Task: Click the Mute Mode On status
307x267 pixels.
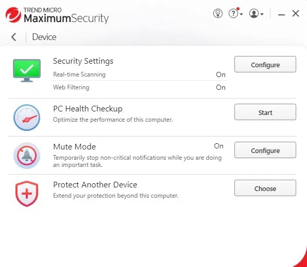Action: pyautogui.click(x=219, y=146)
